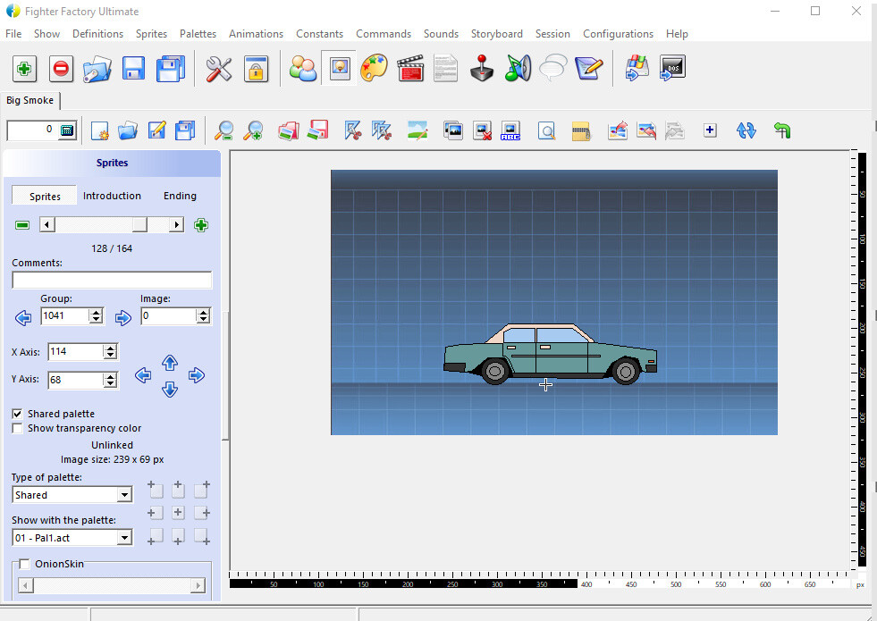The width and height of the screenshot is (877, 621).
Task: Click the blue right arrow next to Group
Action: coord(123,316)
